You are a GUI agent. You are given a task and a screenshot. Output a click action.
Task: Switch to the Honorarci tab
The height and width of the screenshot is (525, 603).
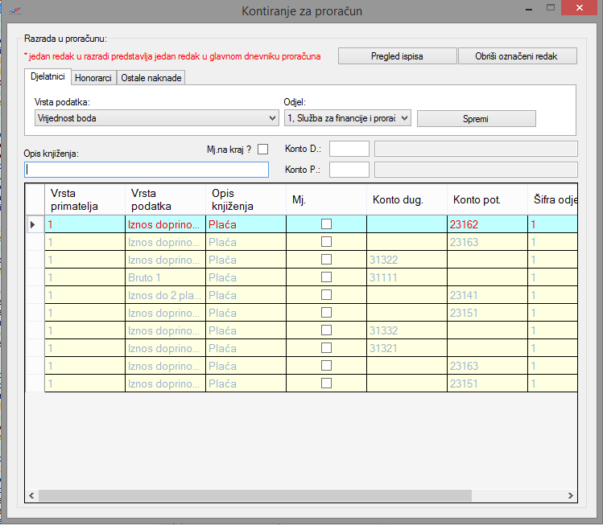[x=94, y=78]
